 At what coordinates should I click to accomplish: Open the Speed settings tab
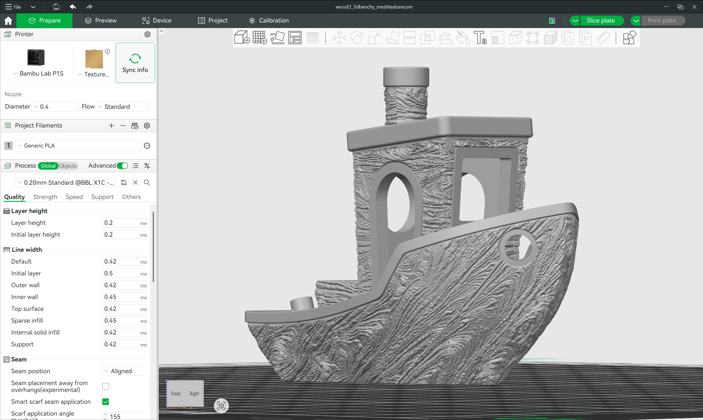[x=74, y=197]
